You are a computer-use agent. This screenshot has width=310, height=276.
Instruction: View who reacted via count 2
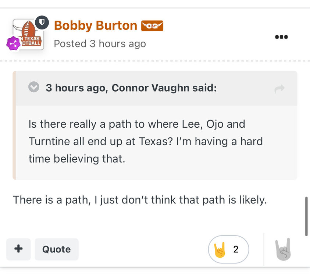[x=236, y=250]
